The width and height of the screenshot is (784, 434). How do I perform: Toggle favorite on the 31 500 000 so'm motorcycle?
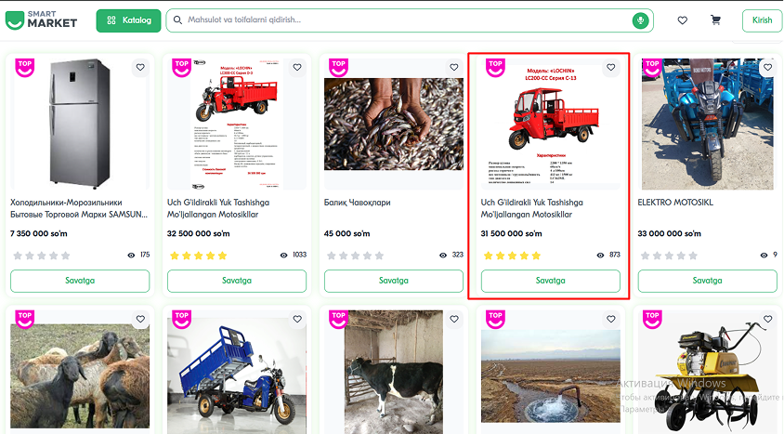click(610, 67)
